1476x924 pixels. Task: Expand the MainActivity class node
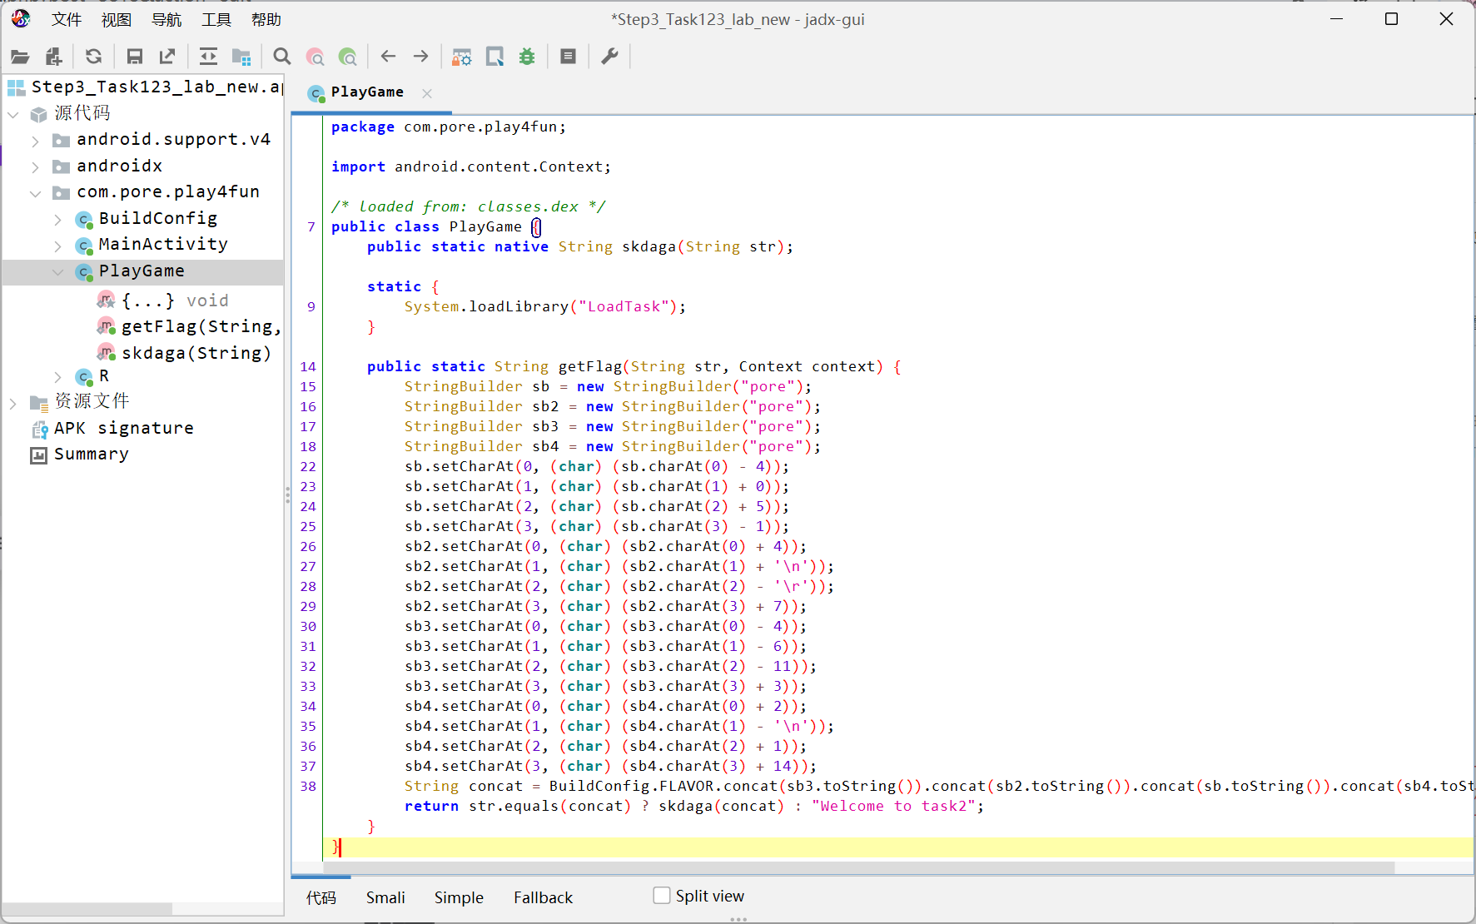[57, 246]
